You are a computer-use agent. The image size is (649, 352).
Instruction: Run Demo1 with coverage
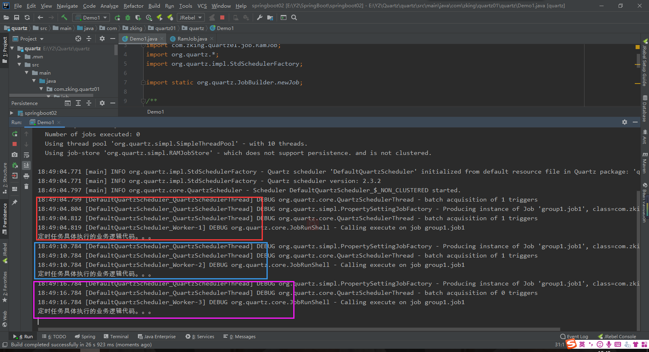tap(138, 17)
